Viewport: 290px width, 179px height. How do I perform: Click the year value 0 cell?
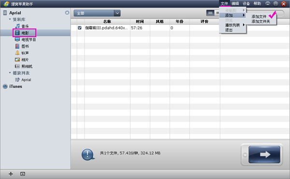pos(172,28)
